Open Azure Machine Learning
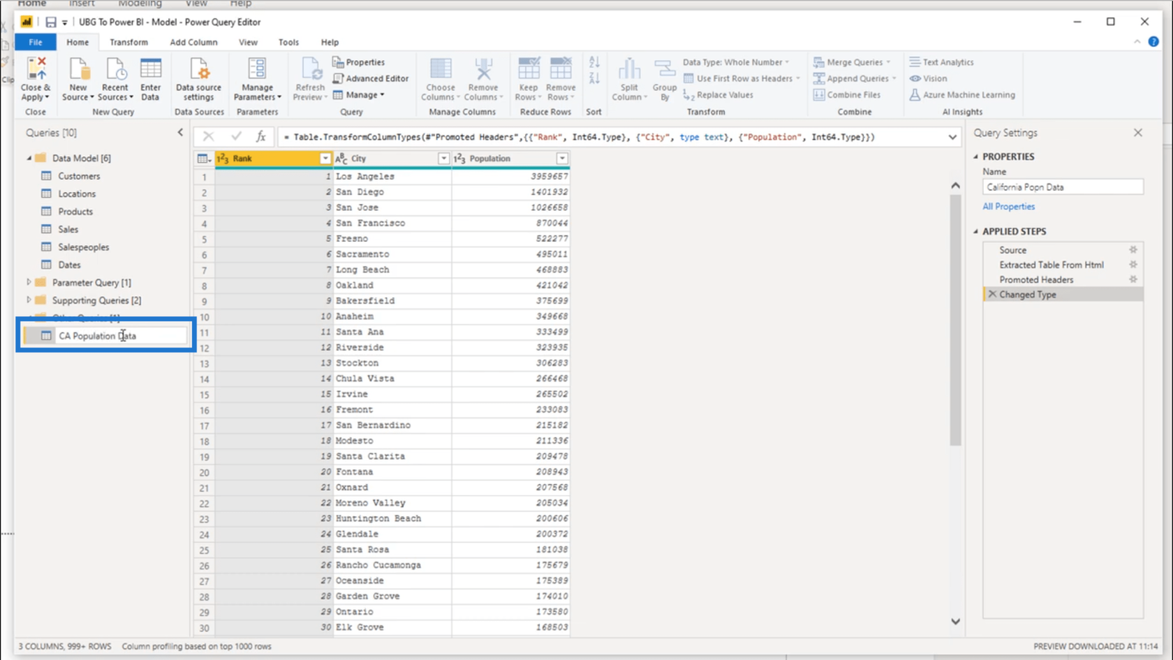The height and width of the screenshot is (660, 1173). click(962, 95)
